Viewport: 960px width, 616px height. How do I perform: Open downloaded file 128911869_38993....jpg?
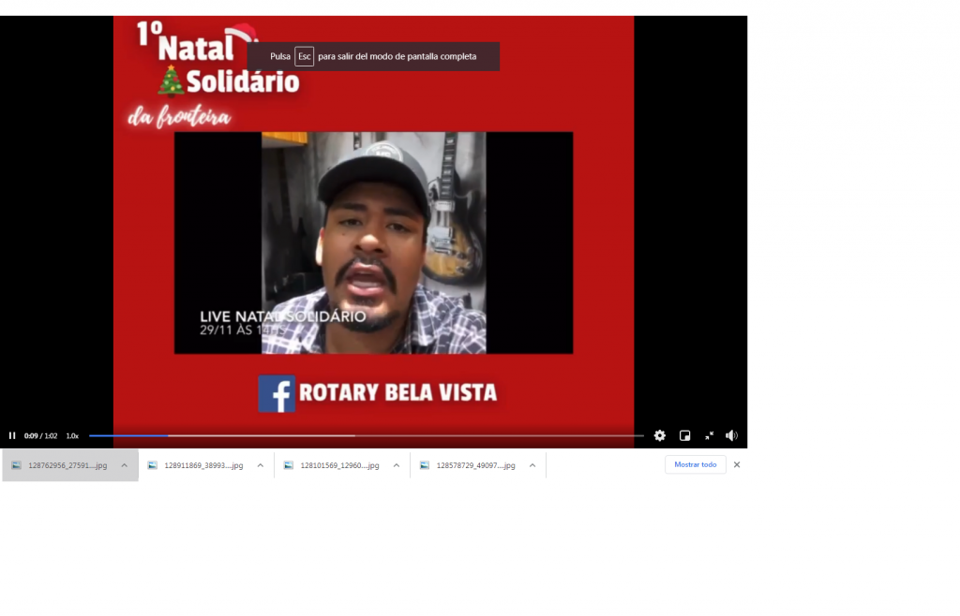click(x=203, y=465)
